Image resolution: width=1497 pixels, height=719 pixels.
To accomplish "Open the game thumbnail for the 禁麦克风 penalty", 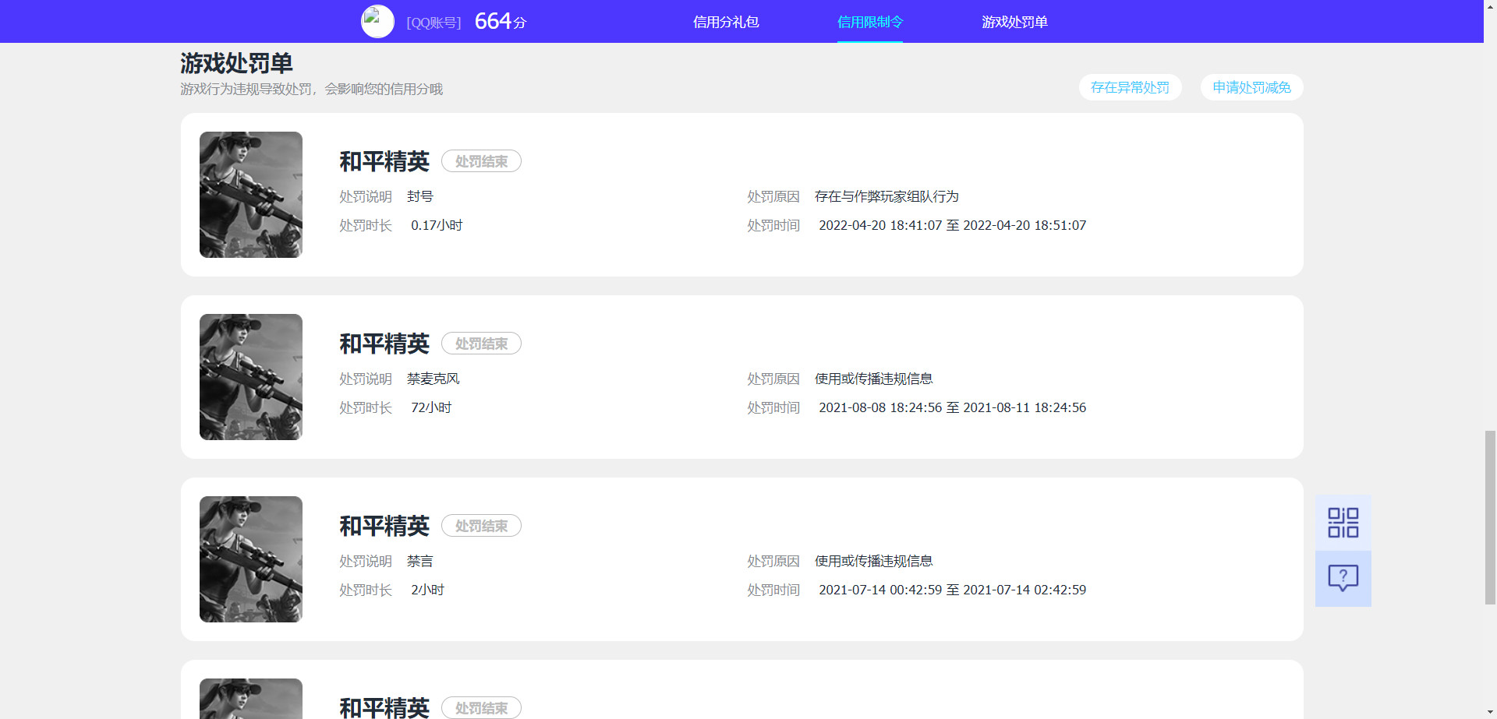I will pos(251,377).
